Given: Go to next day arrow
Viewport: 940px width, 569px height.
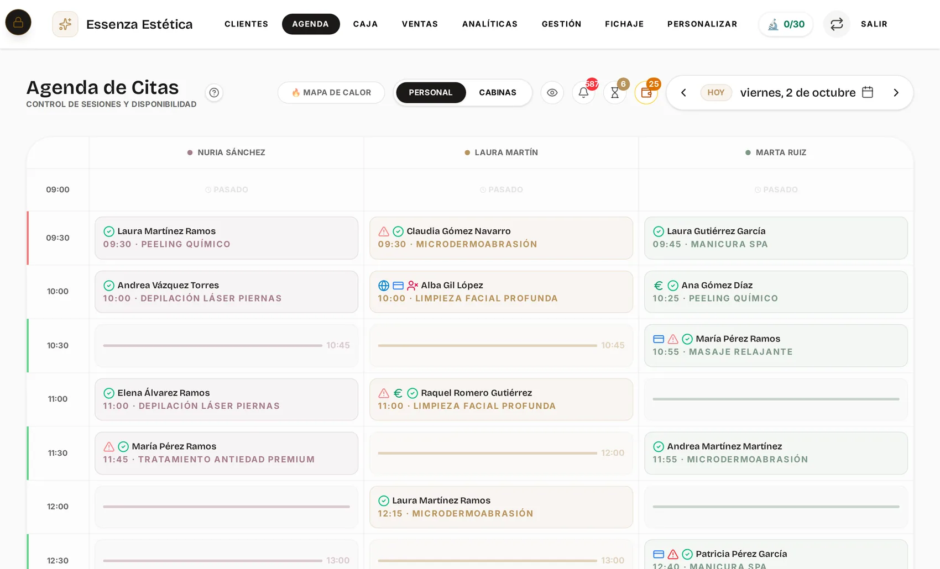Looking at the screenshot, I should pos(896,93).
